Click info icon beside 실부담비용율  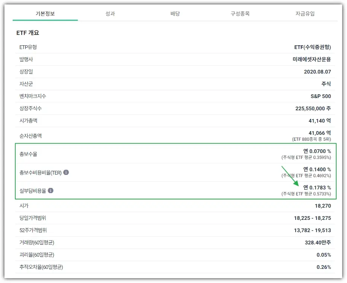click(51, 191)
